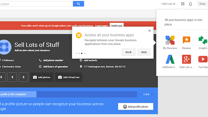Click the Add virtual tour button
The image size is (208, 117).
pyautogui.click(x=69, y=77)
